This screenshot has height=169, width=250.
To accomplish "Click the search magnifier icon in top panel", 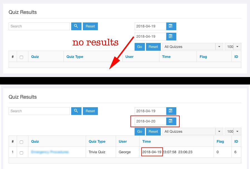I will click(x=76, y=26).
